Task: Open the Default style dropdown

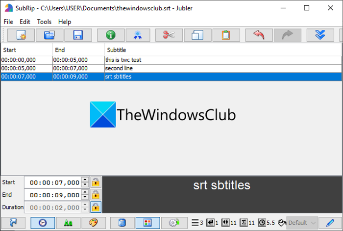Action: click(x=302, y=223)
